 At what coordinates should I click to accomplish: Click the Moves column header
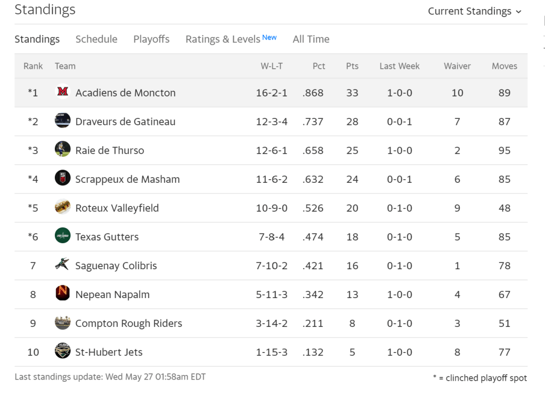(x=505, y=66)
